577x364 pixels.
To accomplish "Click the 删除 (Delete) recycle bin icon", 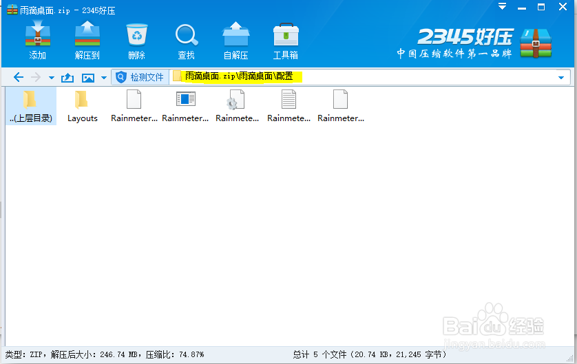I will 136,41.
